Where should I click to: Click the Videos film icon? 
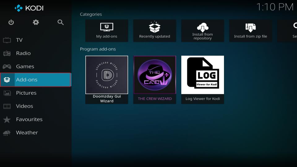click(x=7, y=106)
